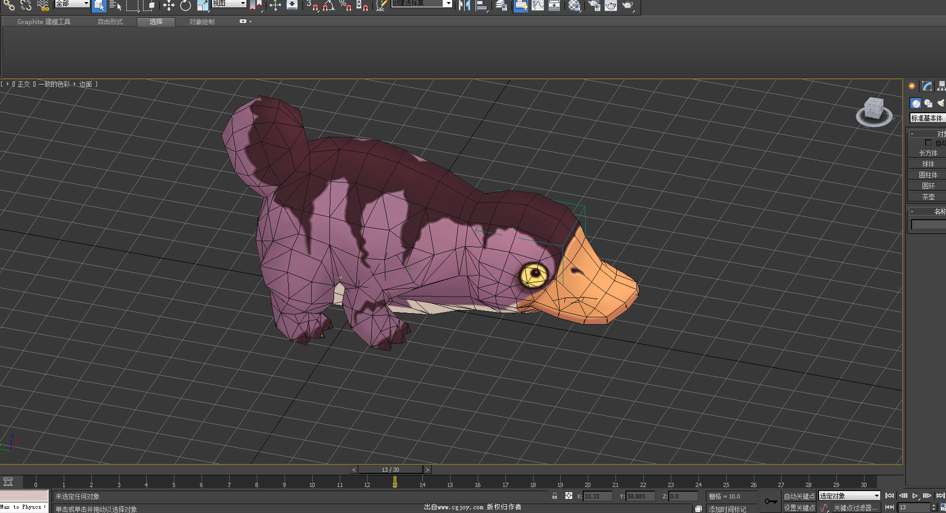Toggle absolute/offset transform type-in mode
This screenshot has width=946, height=513.
pyautogui.click(x=569, y=496)
